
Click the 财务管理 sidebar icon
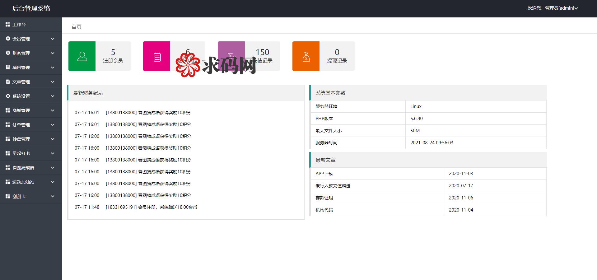pyautogui.click(x=7, y=53)
